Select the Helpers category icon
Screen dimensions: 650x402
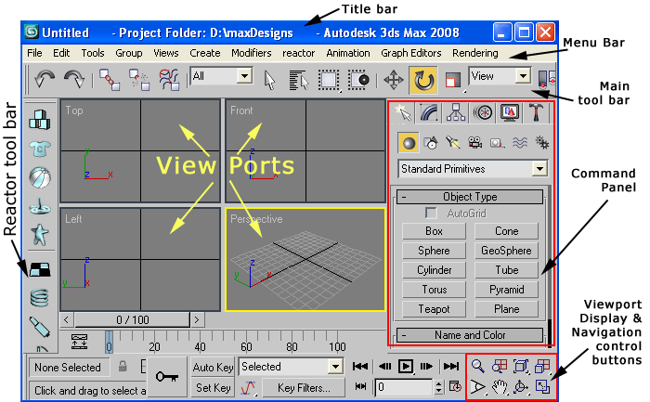497,143
